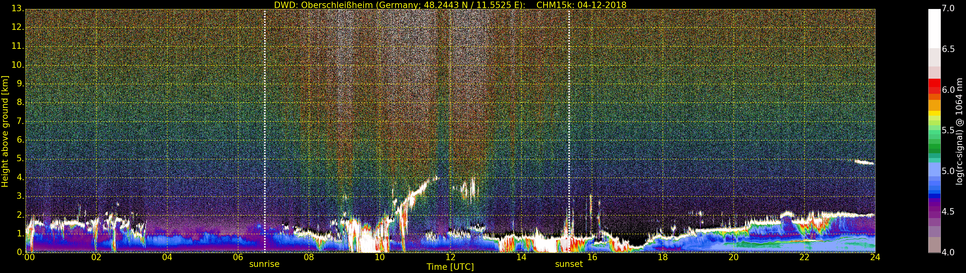Click the "5.5" colorbar tick label
The height and width of the screenshot is (273, 966).
948,130
